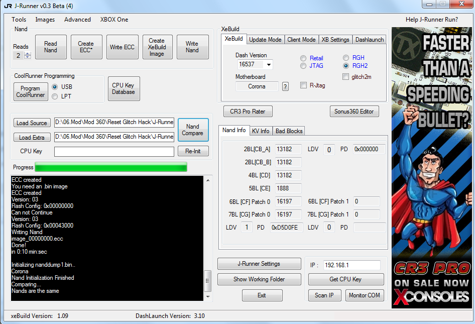This screenshot has height=324, width=475.
Task: Click the Create ECC button
Action: 86,47
